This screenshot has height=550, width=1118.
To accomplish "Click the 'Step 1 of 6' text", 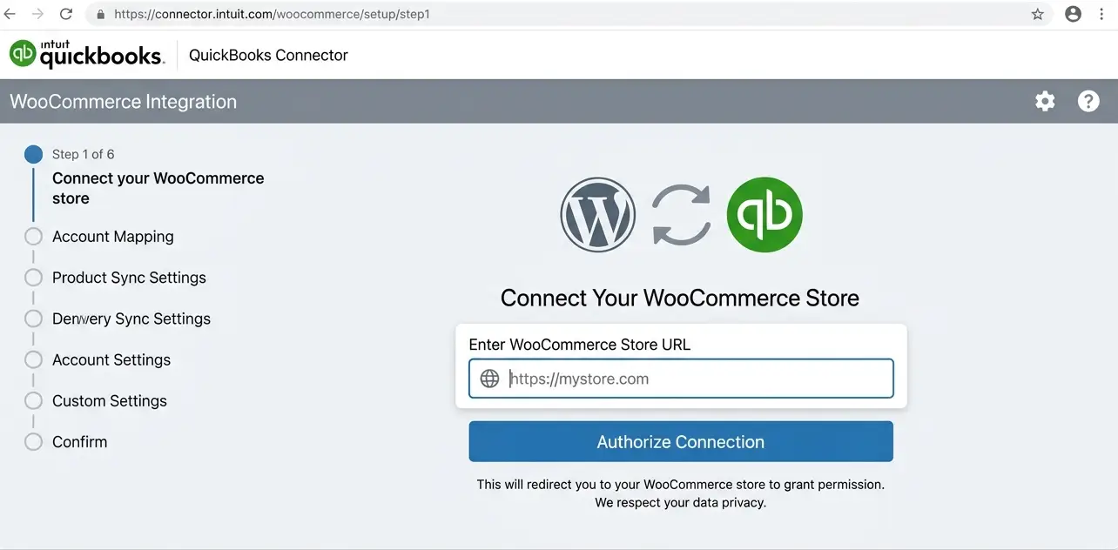I will point(83,154).
